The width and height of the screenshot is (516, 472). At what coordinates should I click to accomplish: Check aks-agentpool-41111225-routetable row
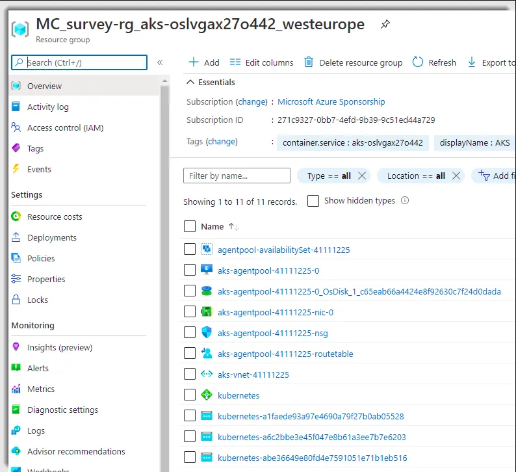click(x=190, y=353)
